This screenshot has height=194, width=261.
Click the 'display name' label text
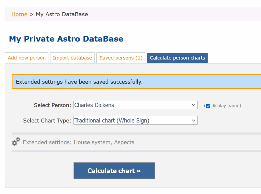coord(226,106)
